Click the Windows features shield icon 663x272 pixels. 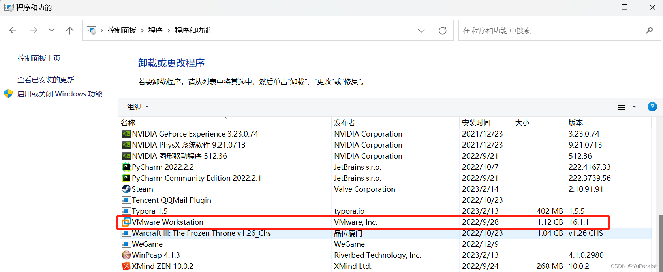point(8,94)
